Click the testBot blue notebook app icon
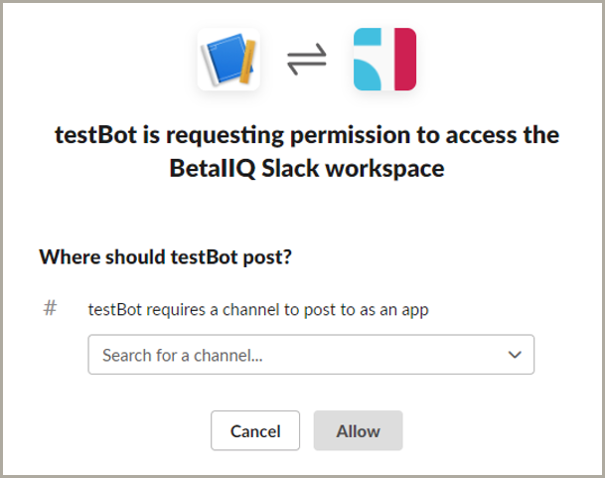This screenshot has height=478, width=605. [x=228, y=60]
